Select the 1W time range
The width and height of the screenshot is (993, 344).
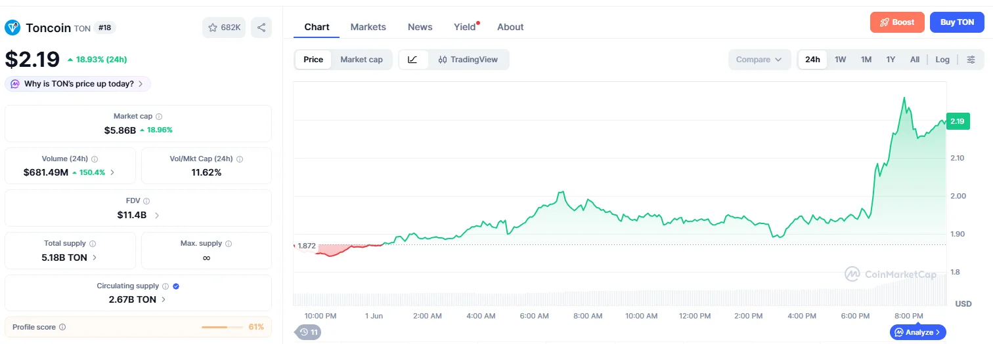click(841, 60)
